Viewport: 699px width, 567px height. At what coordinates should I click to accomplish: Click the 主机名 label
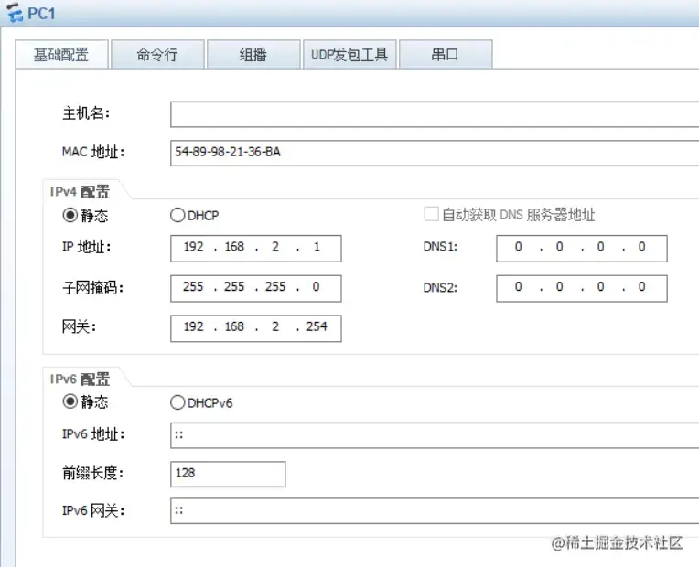point(86,113)
